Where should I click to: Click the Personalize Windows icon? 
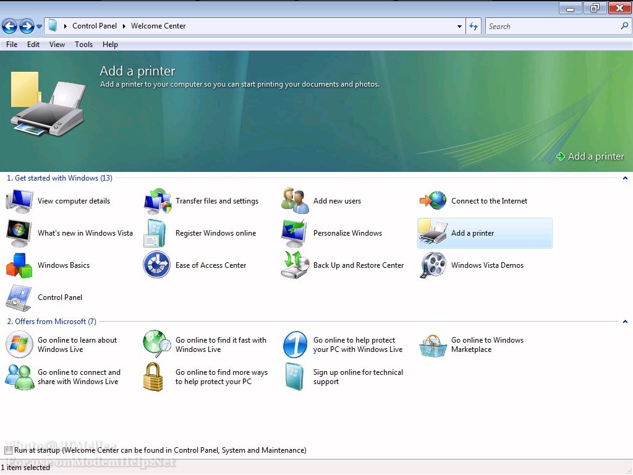pyautogui.click(x=295, y=233)
